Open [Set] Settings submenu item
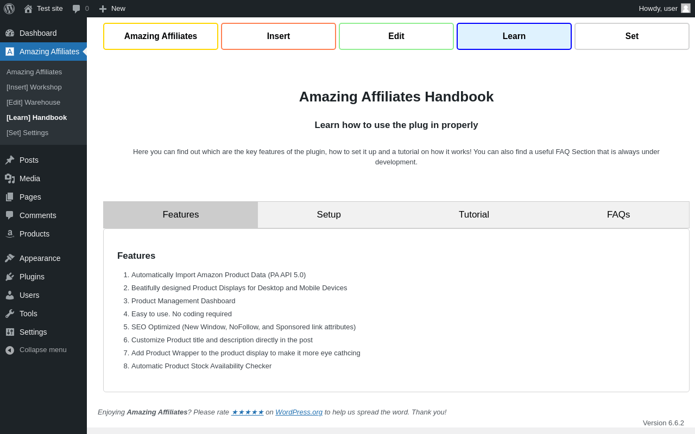695x434 pixels. [27, 133]
